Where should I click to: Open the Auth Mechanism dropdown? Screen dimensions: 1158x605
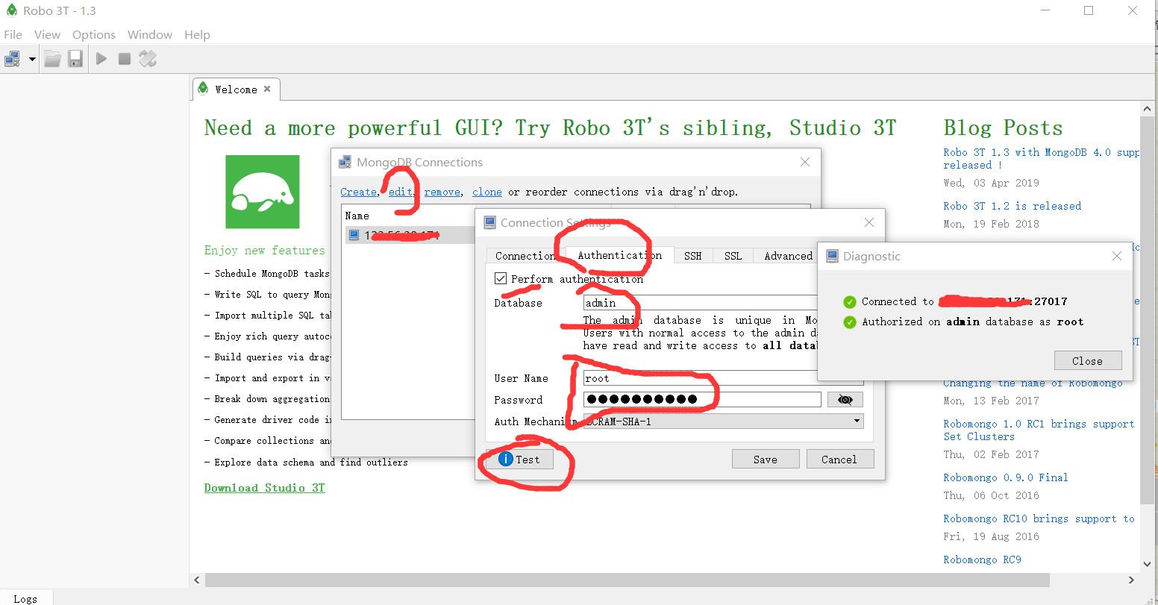point(723,421)
